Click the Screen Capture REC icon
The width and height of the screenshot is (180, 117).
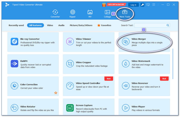70,108
